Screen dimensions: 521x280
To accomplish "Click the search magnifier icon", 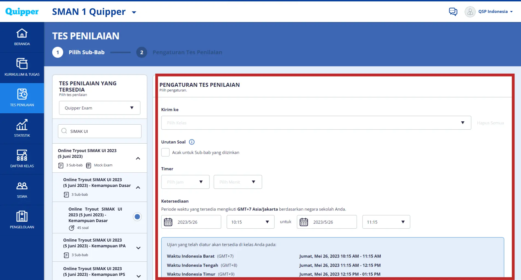I will [64, 131].
